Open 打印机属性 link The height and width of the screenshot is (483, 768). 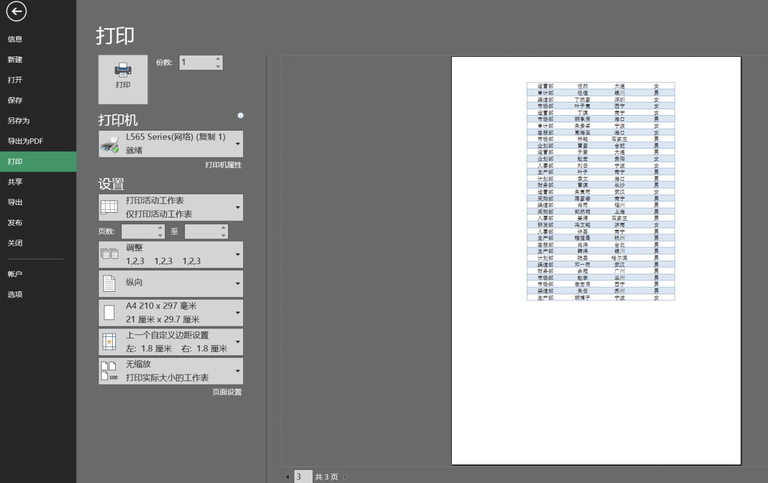point(223,165)
